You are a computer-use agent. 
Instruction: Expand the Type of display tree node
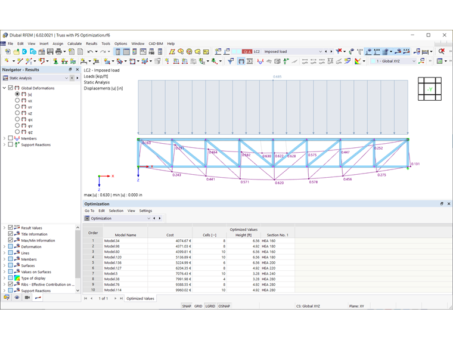[4, 278]
